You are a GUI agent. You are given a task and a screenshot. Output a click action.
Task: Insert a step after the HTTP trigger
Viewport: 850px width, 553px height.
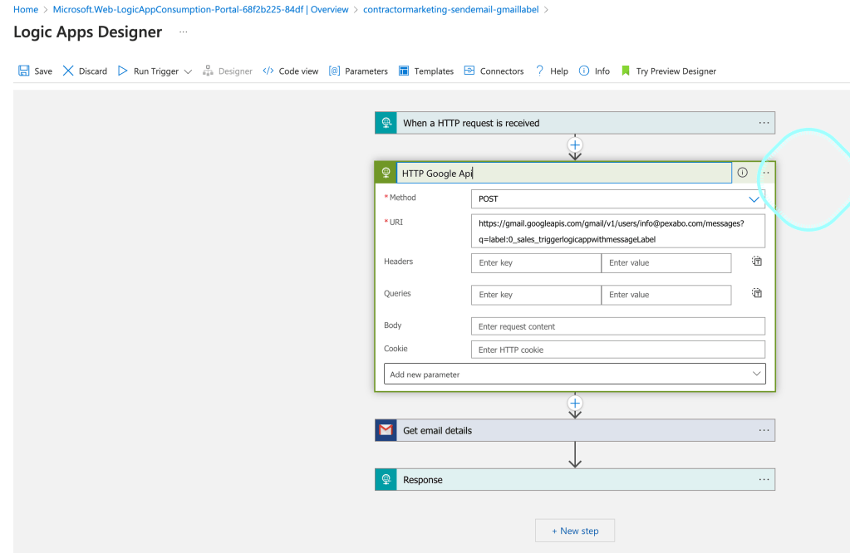pyautogui.click(x=575, y=145)
